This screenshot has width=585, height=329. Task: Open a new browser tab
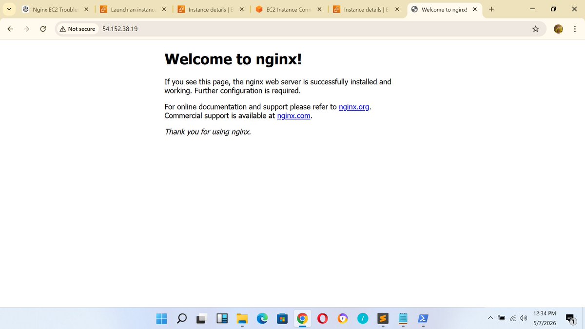point(491,9)
